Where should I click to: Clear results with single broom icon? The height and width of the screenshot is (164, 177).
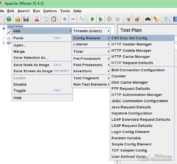[x=128, y=19]
